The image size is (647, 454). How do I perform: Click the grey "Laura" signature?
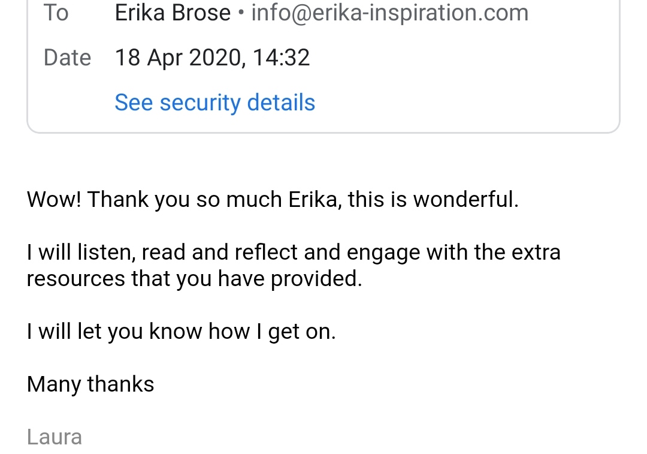(54, 437)
